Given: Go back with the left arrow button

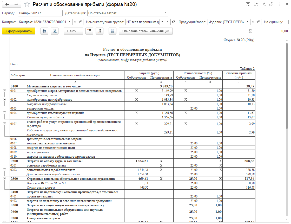Looking at the screenshot, I should 7,4.
